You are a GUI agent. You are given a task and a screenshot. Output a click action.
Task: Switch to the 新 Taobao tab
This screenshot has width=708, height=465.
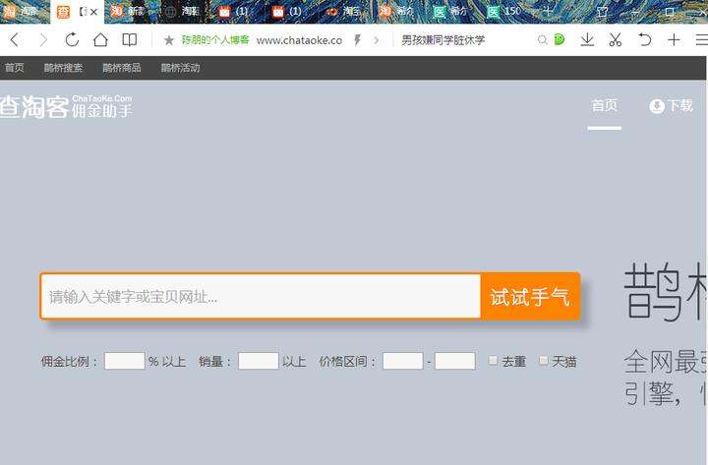(x=131, y=12)
